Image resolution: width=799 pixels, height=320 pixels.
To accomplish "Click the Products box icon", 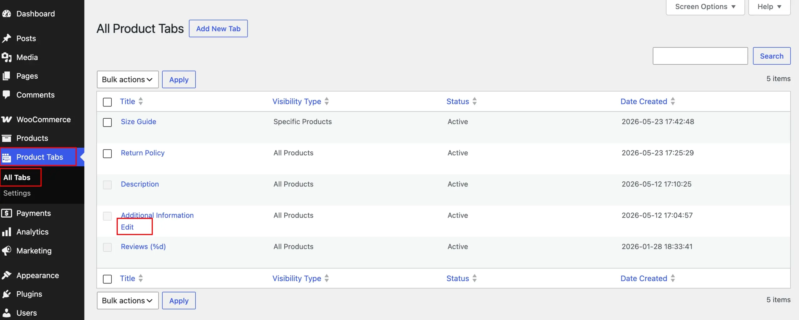I will 7,138.
